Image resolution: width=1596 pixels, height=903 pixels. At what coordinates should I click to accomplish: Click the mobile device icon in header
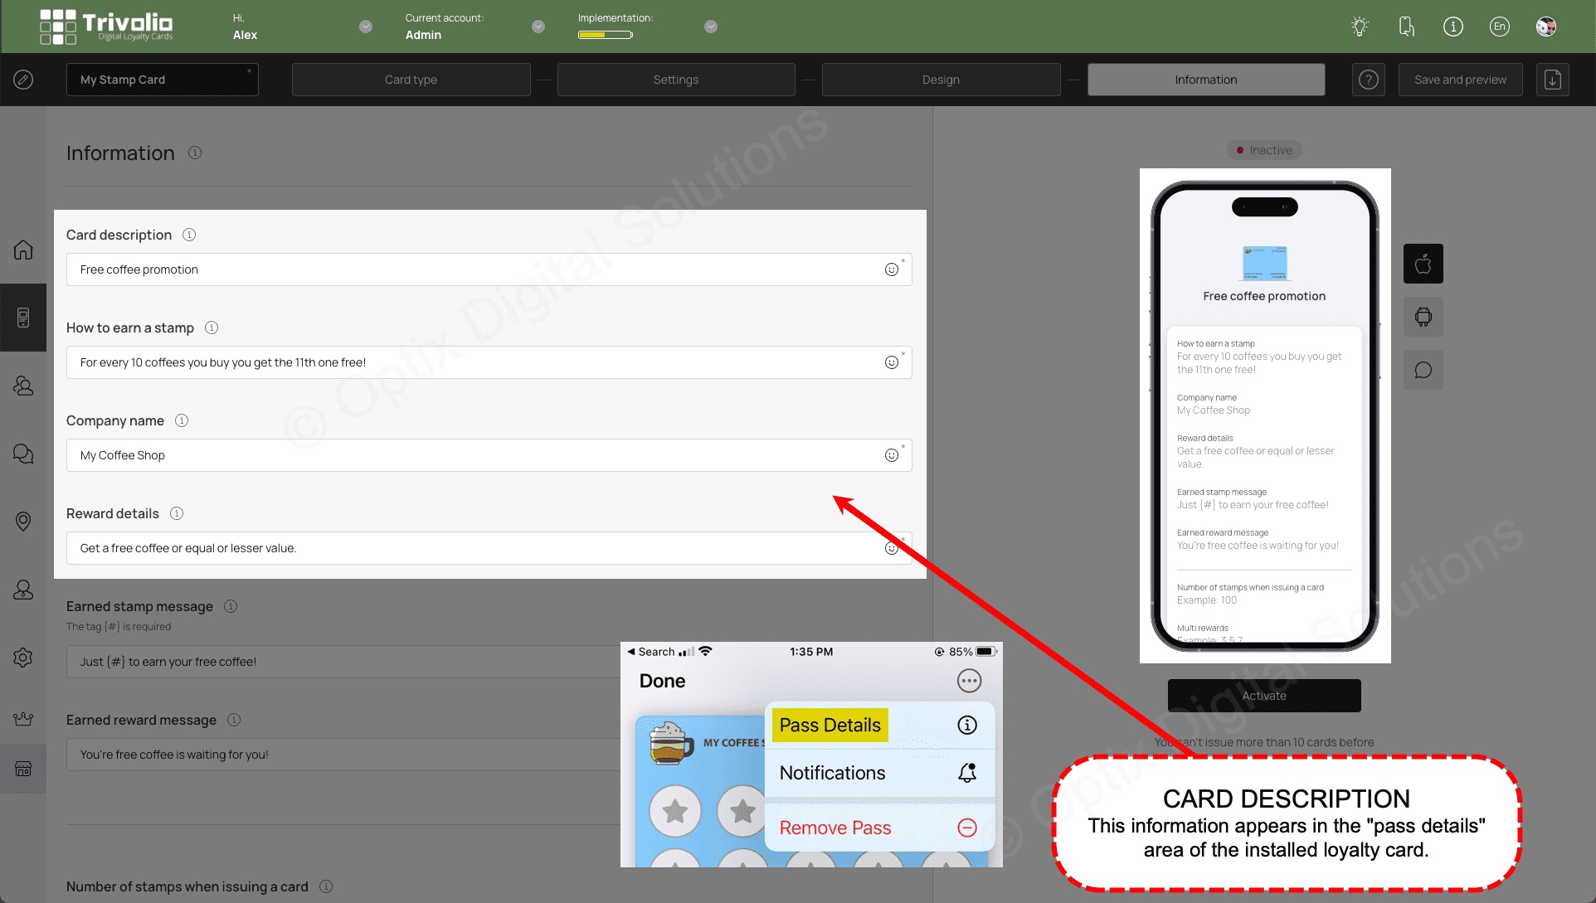[1407, 27]
